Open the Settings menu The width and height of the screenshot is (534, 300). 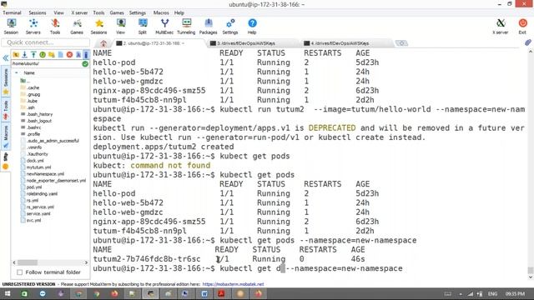point(137,12)
